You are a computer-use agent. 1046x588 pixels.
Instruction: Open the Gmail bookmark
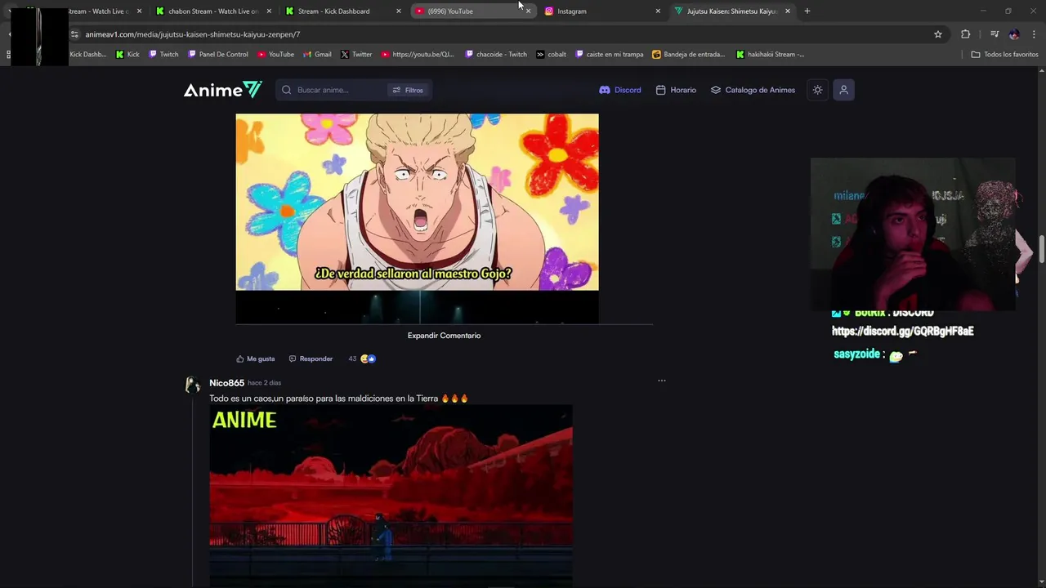(x=317, y=55)
